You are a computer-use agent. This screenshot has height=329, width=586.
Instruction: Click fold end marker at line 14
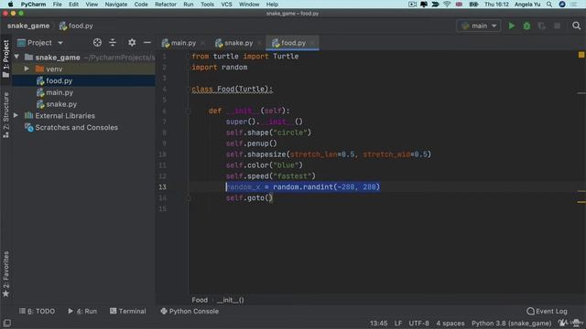click(189, 198)
